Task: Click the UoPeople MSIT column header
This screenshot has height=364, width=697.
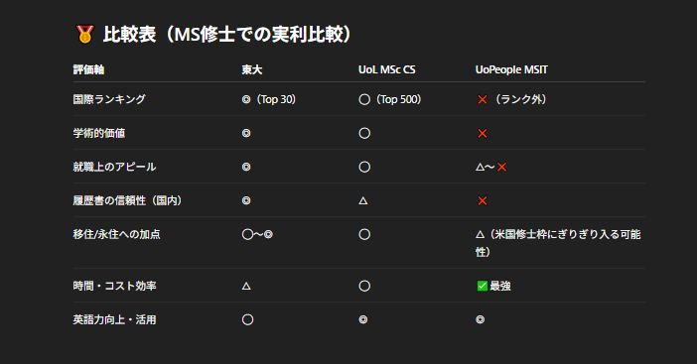Action: [511, 69]
